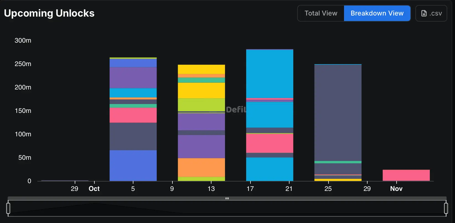Download chart data as .csv
Image resolution: width=455 pixels, height=223 pixels.
431,13
